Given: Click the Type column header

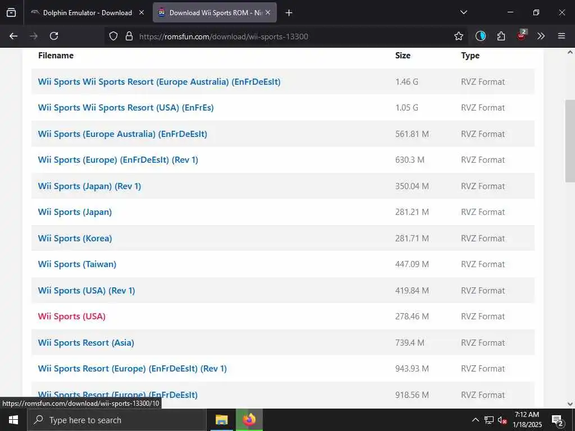Looking at the screenshot, I should [470, 56].
